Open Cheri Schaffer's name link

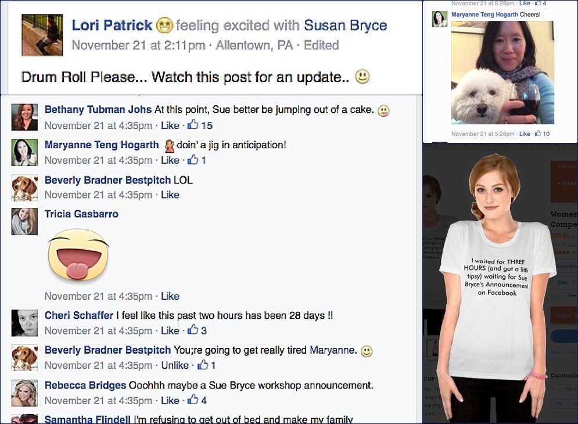point(79,315)
